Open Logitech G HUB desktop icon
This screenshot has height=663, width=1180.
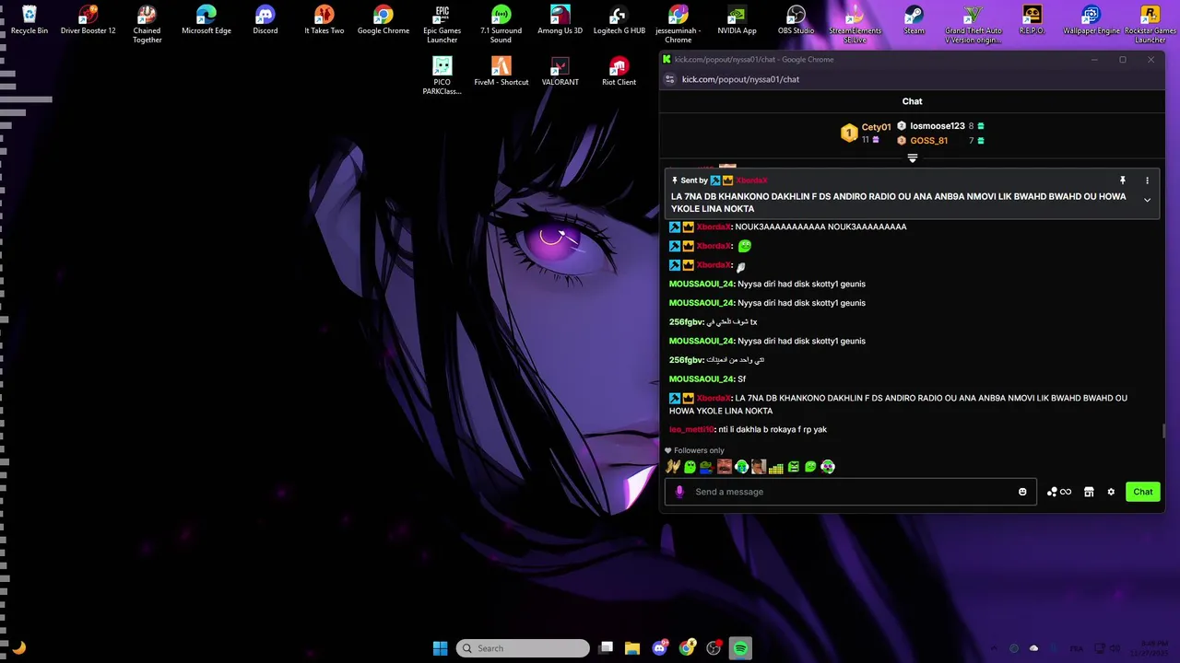coord(619,20)
